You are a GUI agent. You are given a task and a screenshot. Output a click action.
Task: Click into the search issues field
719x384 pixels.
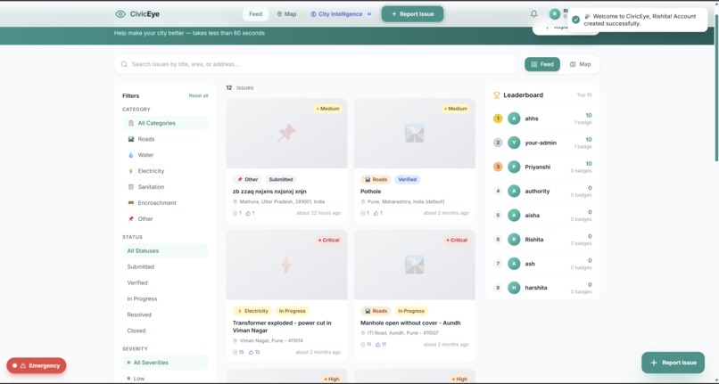click(316, 65)
